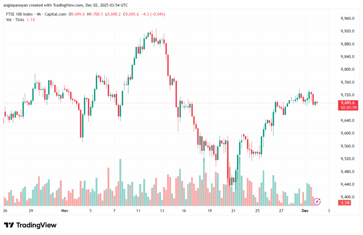Click the red 1.3K volume axis label
Screen dimensions: 363x235
pos(346,202)
